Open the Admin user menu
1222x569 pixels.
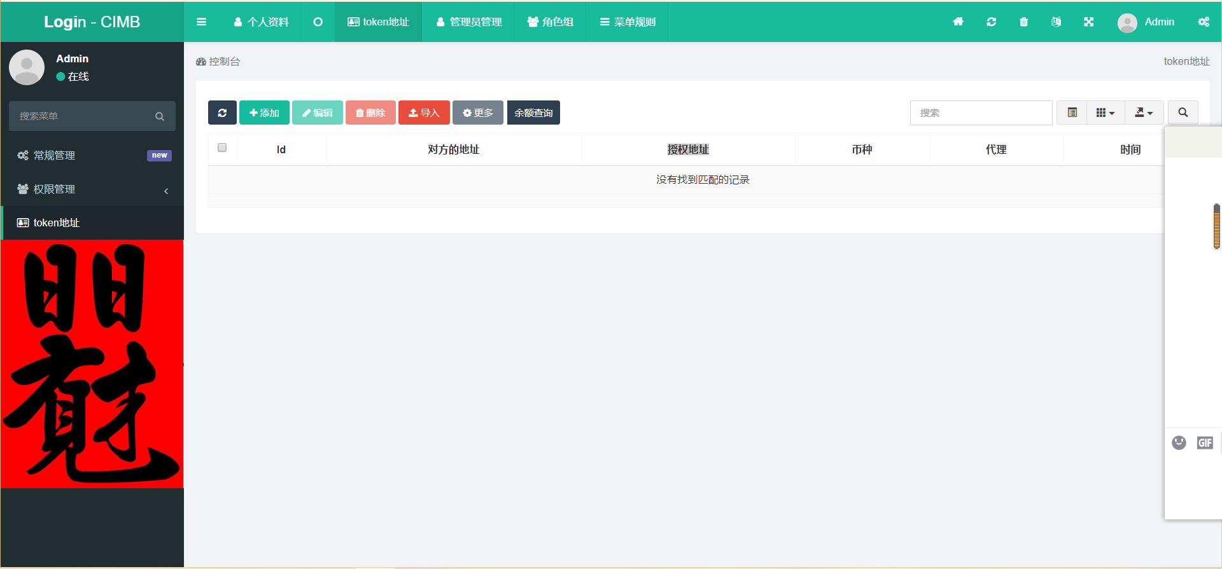[x=1146, y=22]
